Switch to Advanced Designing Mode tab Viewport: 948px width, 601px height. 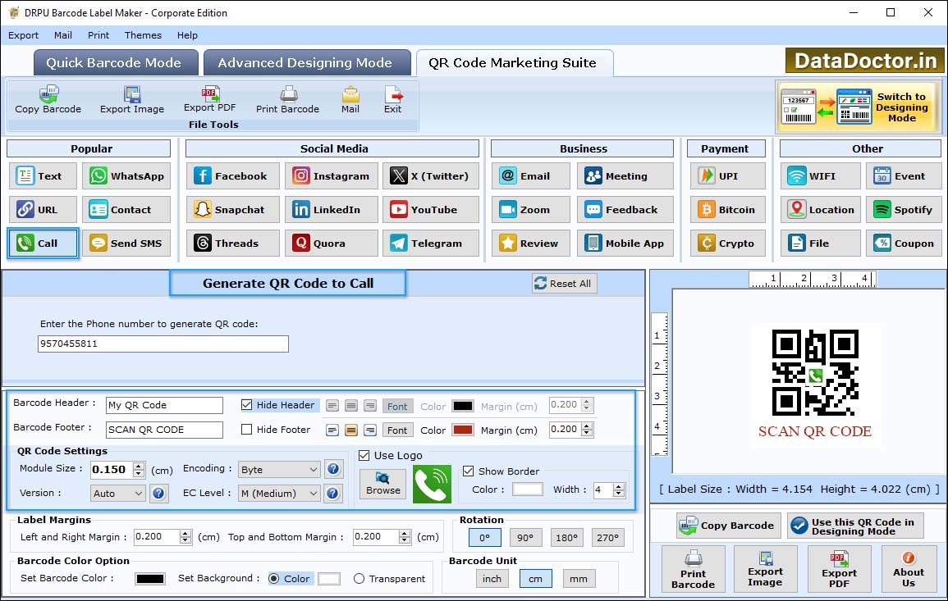tap(306, 63)
